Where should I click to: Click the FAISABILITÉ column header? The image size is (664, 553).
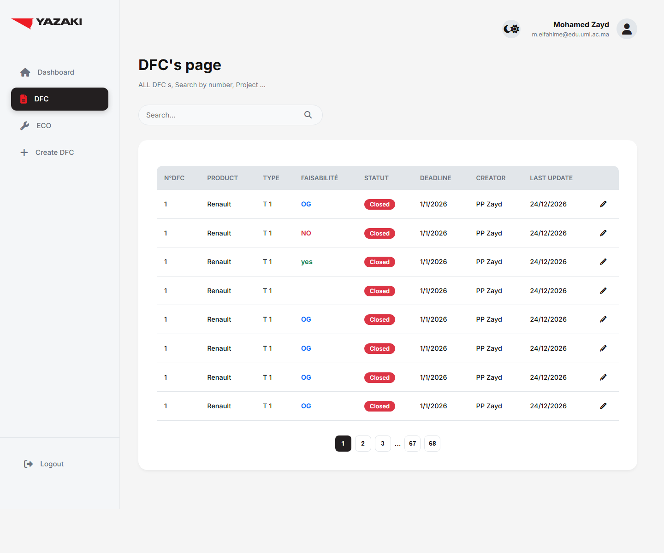click(x=320, y=178)
